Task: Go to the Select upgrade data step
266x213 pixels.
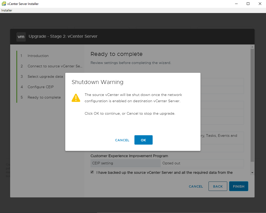Action: tap(45, 76)
